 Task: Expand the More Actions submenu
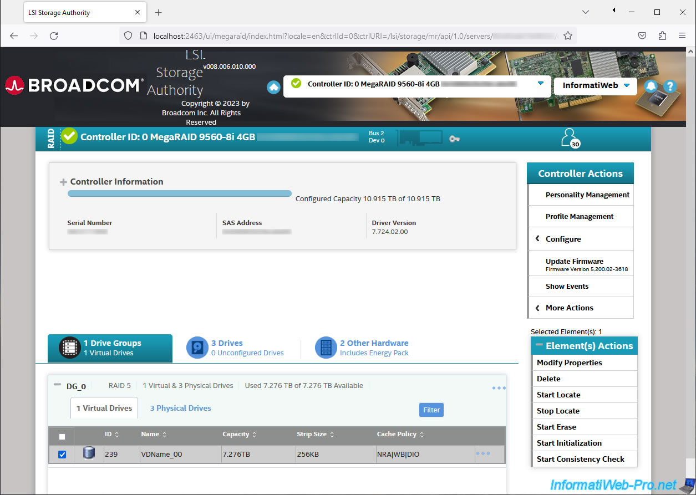(x=581, y=308)
